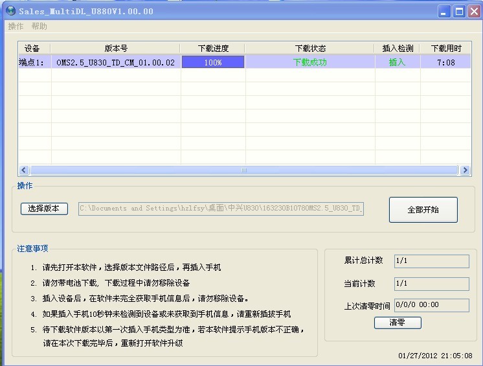
Task: Click the 下载进度 column header
Action: [x=212, y=49]
